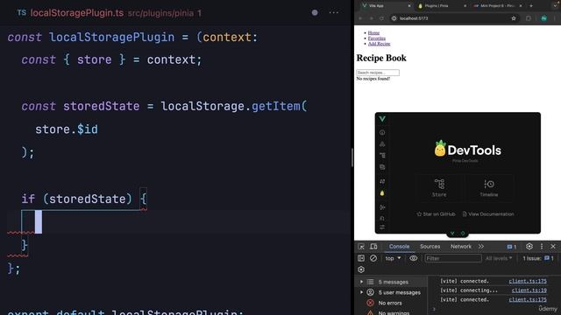Click View Documentation link

488,213
